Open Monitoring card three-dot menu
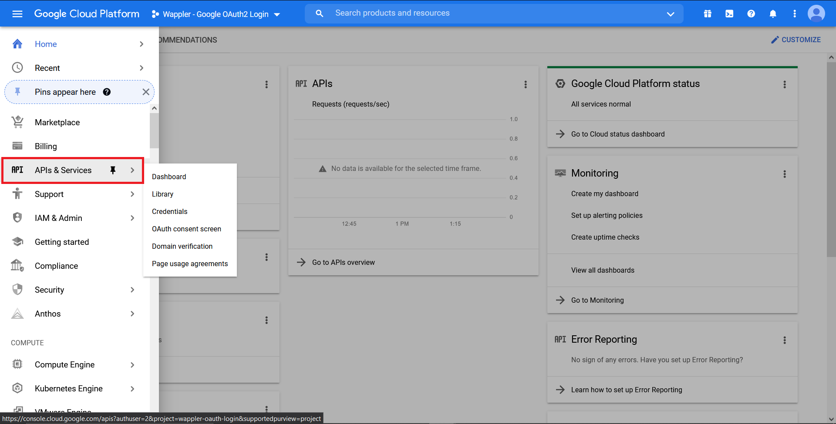The image size is (836, 424). coord(785,174)
